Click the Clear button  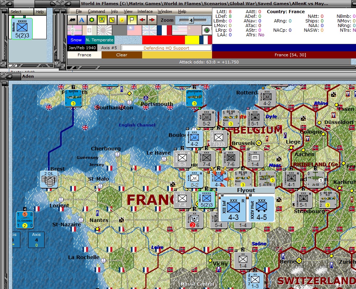point(123,55)
